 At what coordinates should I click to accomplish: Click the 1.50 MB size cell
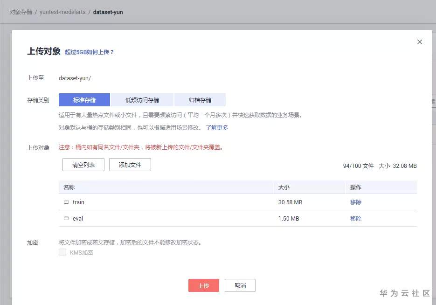(289, 219)
